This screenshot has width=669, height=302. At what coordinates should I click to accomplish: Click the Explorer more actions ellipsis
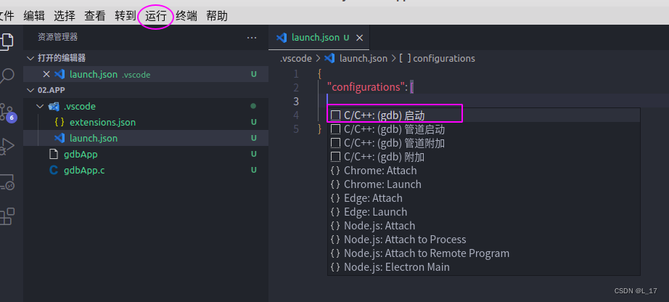251,37
